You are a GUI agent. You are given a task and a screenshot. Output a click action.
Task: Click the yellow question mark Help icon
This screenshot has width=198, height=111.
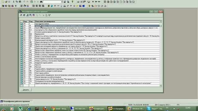pos(72,2)
